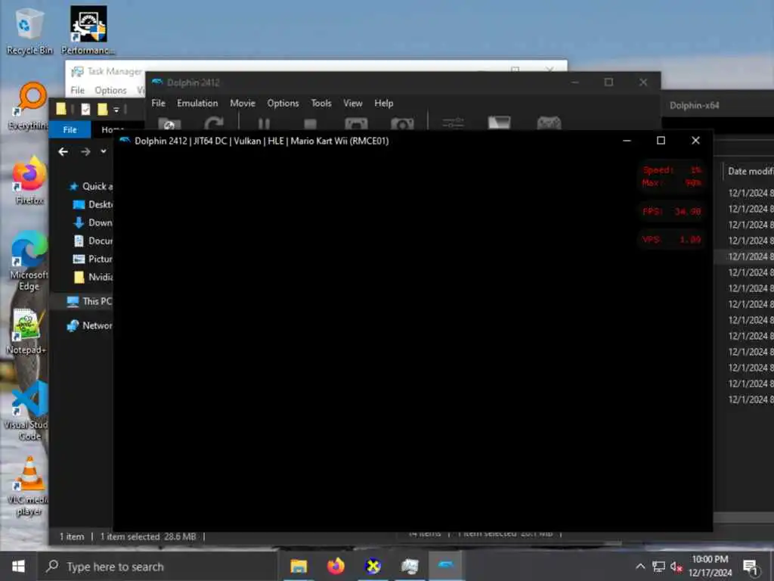Minimize the Mario Kart Wii render window
Image resolution: width=774 pixels, height=581 pixels.
click(x=627, y=141)
